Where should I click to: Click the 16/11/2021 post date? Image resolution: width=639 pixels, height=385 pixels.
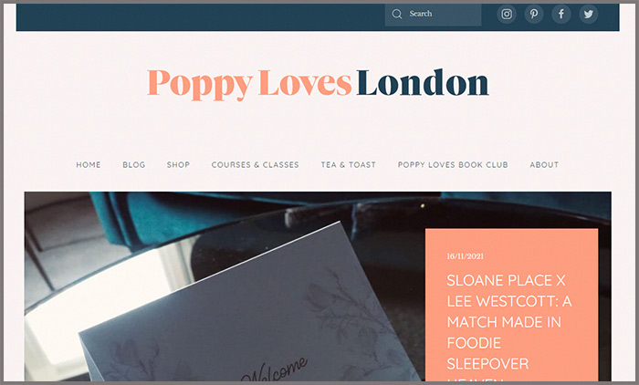point(465,256)
